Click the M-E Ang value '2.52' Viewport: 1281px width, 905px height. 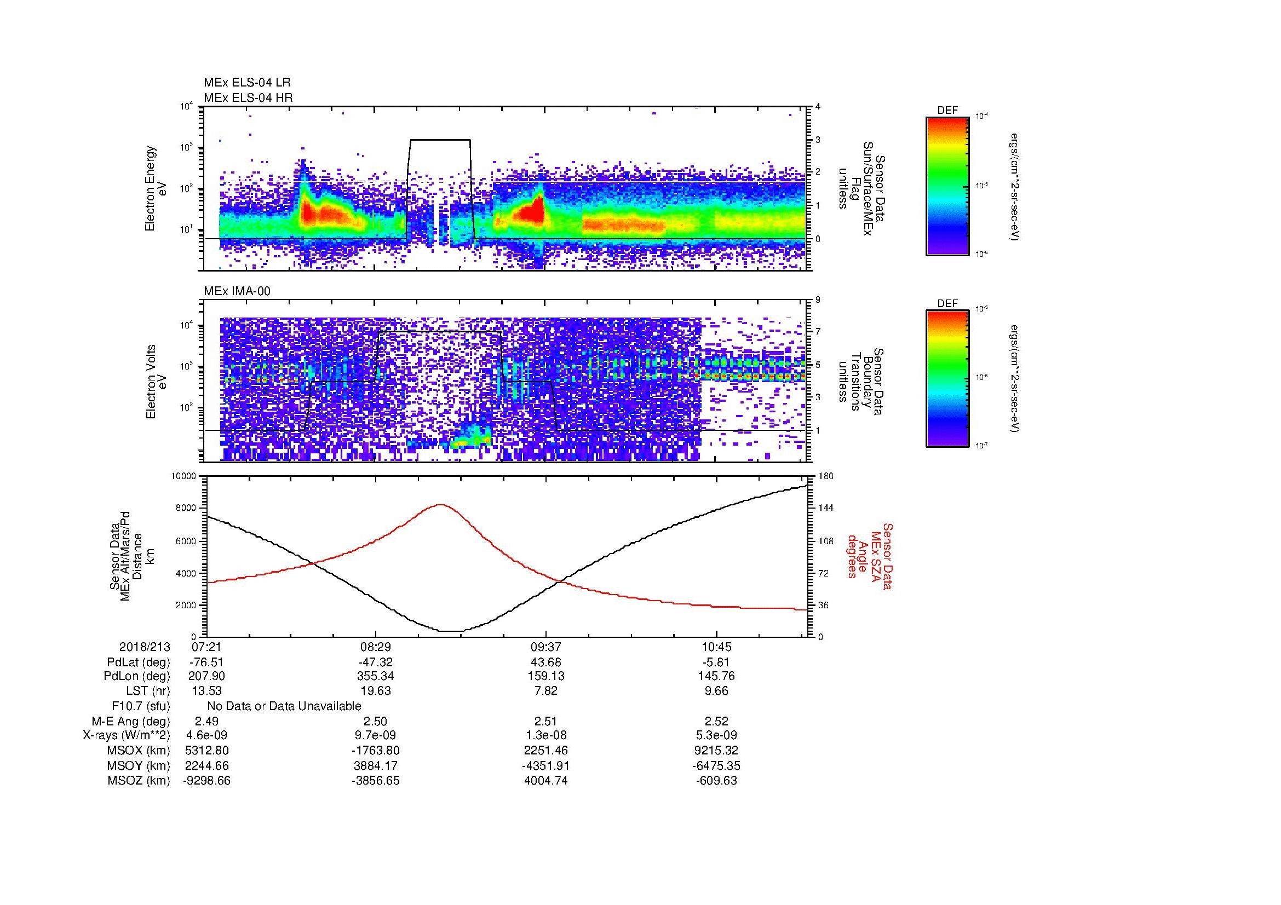tap(716, 721)
